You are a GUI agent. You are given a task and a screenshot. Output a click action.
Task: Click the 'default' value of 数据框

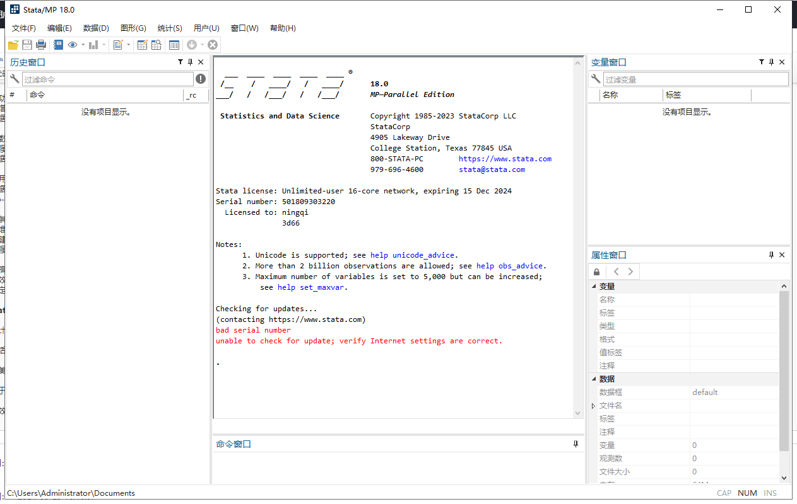[x=705, y=392]
